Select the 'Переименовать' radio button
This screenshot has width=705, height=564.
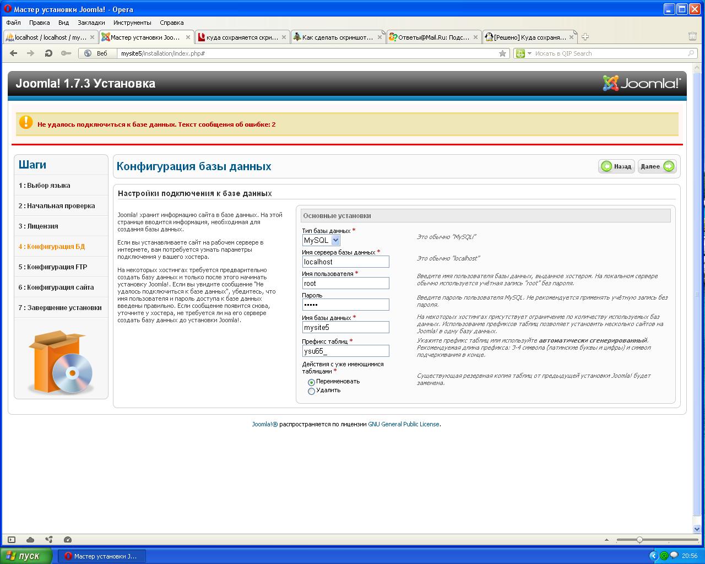312,382
